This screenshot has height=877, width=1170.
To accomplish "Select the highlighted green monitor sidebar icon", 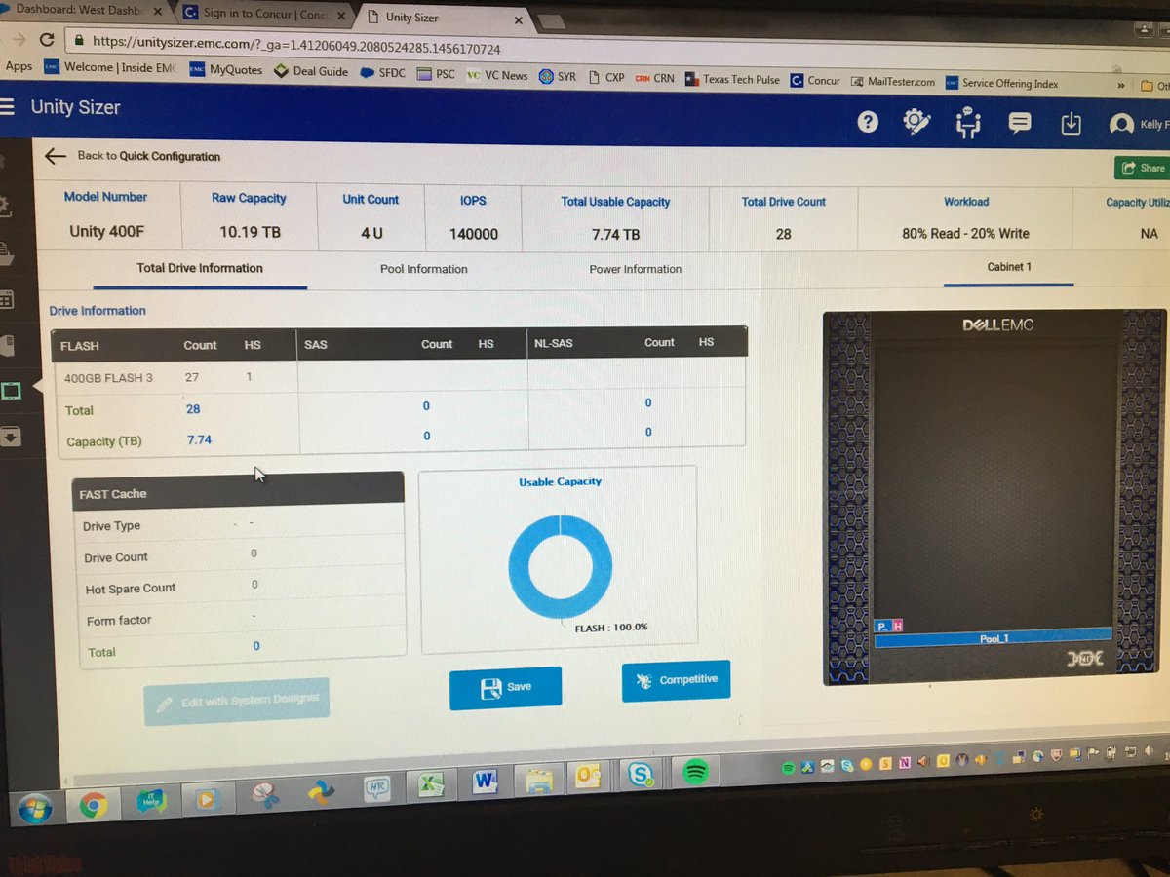I will 11,391.
